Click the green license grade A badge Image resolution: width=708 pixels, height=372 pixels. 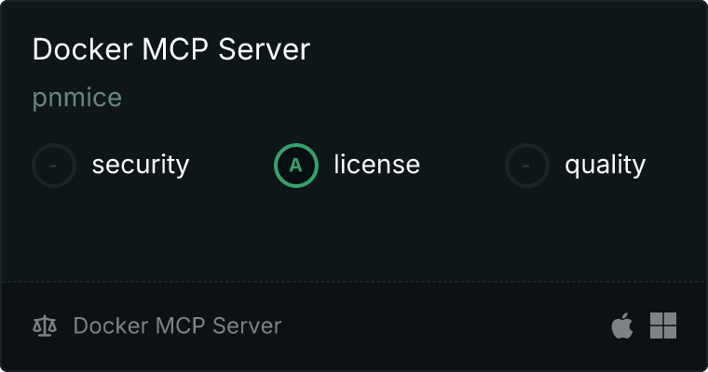tap(295, 166)
